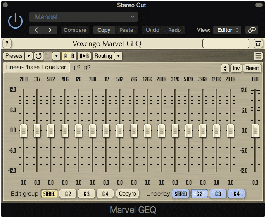Open the question mark help button
The width and height of the screenshot is (266, 218).
[7, 44]
